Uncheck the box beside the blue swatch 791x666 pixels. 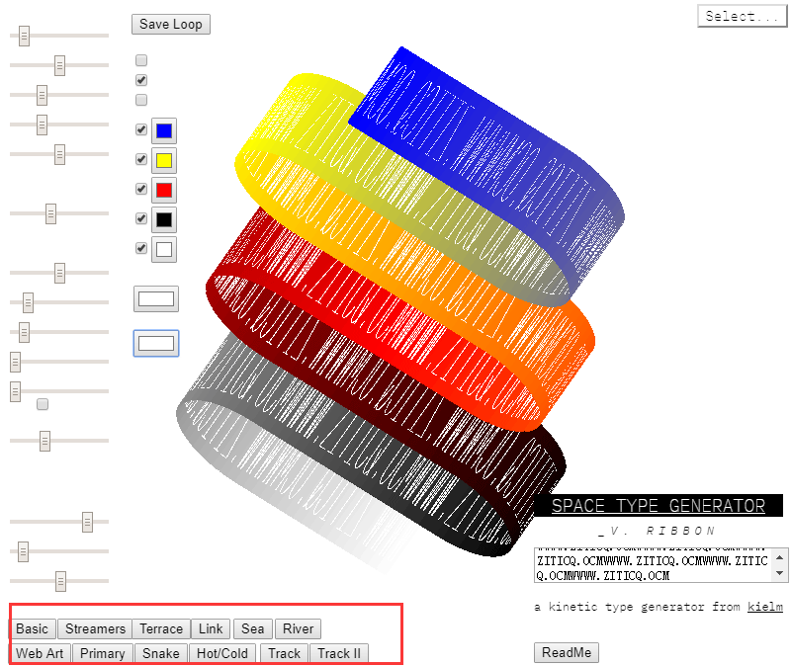click(x=141, y=129)
